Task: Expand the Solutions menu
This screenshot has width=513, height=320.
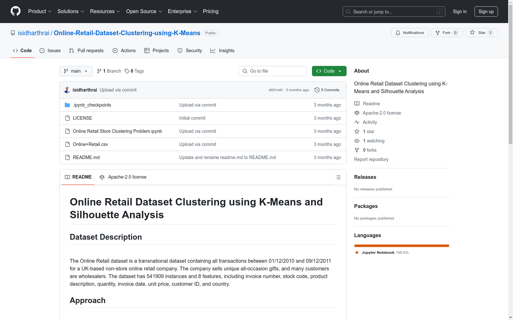Action: click(x=71, y=12)
